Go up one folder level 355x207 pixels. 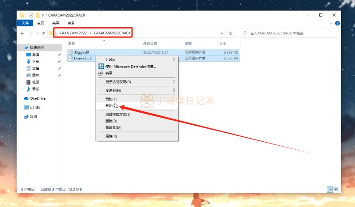44,33
